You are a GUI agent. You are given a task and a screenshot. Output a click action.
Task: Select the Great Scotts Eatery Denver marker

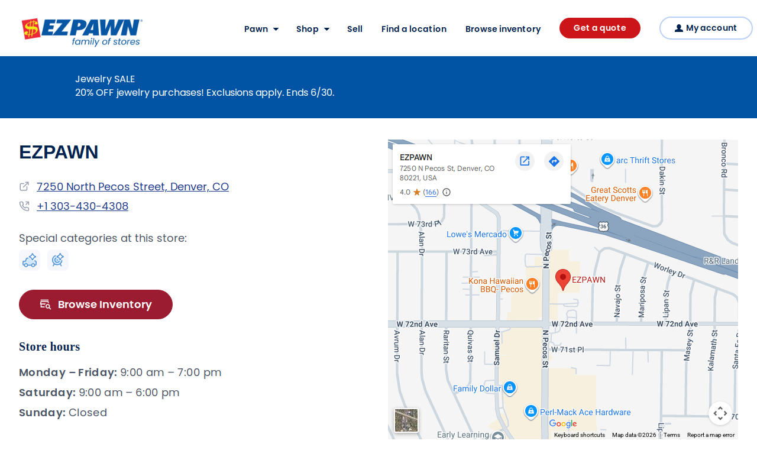pos(645,193)
